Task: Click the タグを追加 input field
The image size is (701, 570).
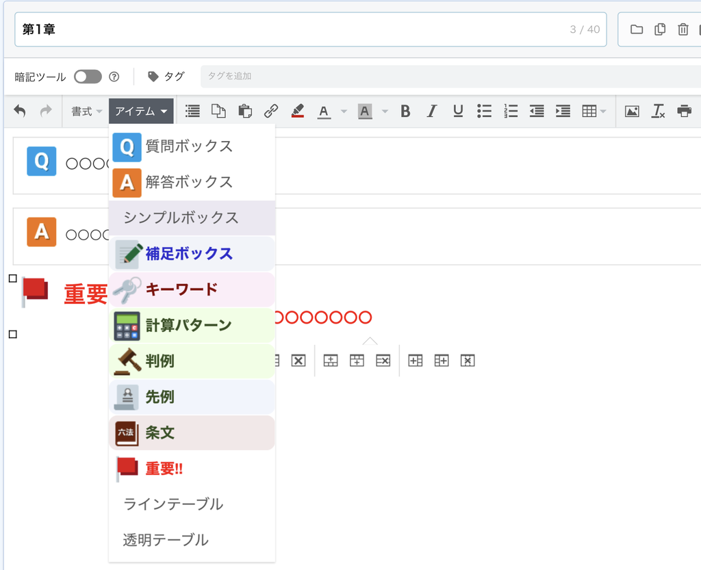Action: click(x=450, y=77)
